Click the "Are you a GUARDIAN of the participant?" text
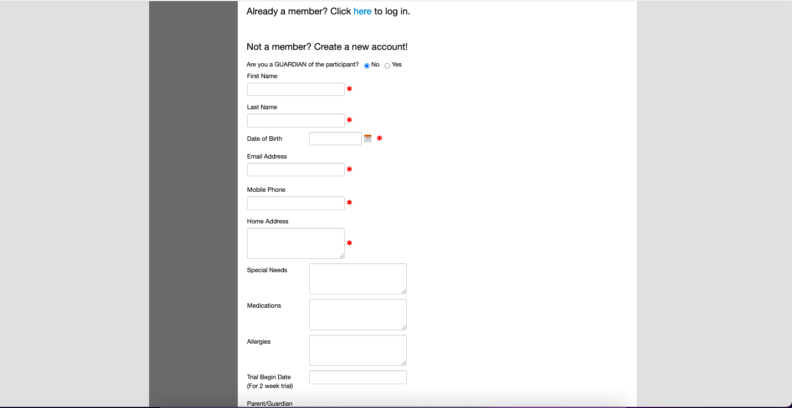The height and width of the screenshot is (408, 792). click(x=303, y=65)
